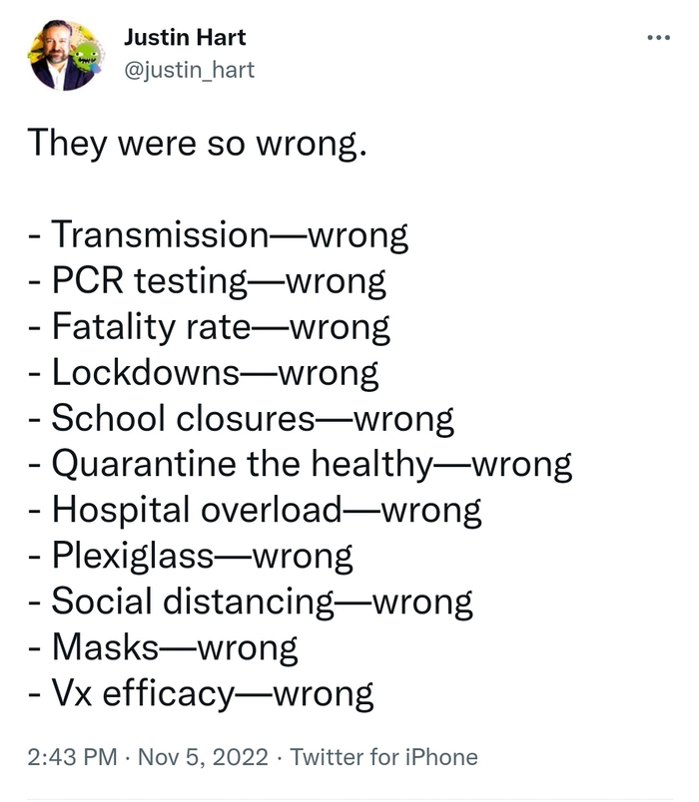Click the @justin_hart handle
Screen dimensions: 699x802
point(189,69)
